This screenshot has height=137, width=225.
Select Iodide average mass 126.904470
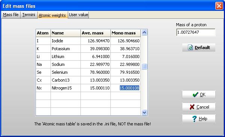pos(95,41)
